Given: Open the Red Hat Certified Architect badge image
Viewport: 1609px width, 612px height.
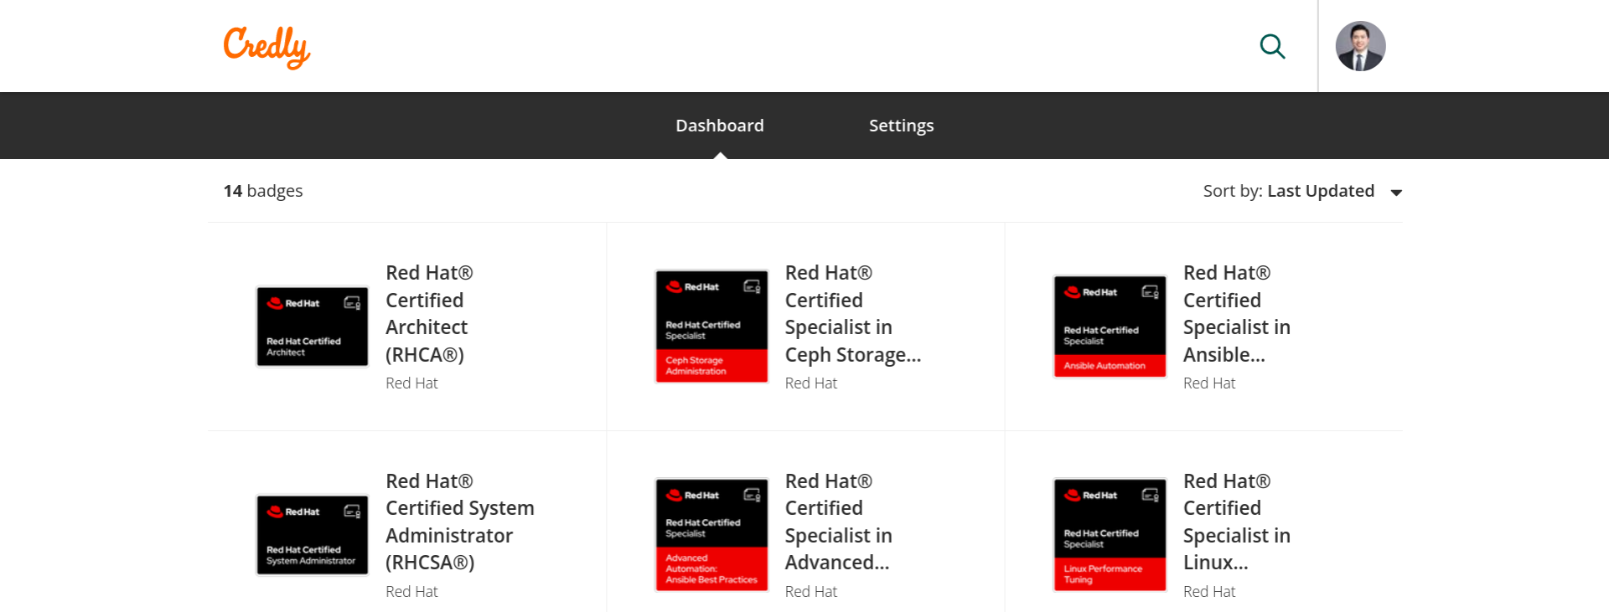Looking at the screenshot, I should click(x=313, y=327).
